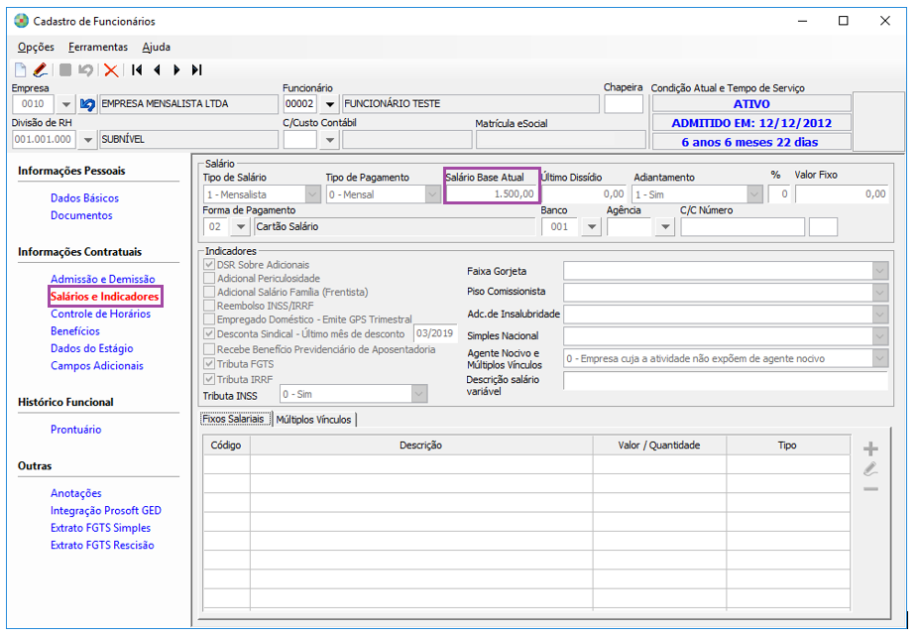Open the Tipo de Pagamento dropdown

[433, 194]
